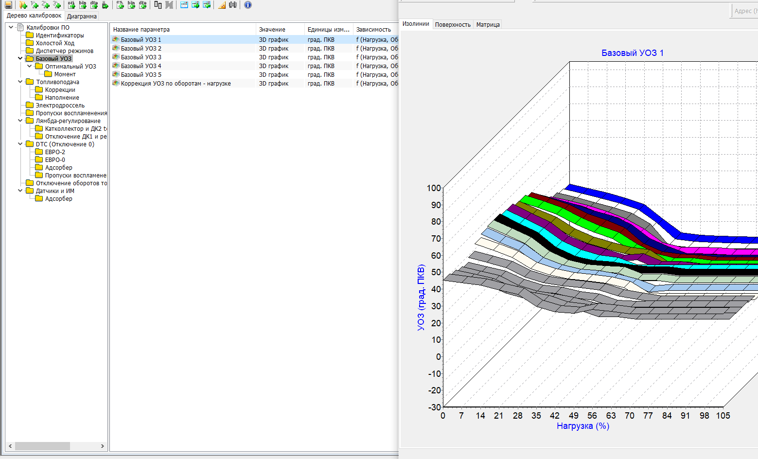This screenshot has height=459, width=758.
Task: Select the Электродроссель folder in tree
Action: point(60,106)
